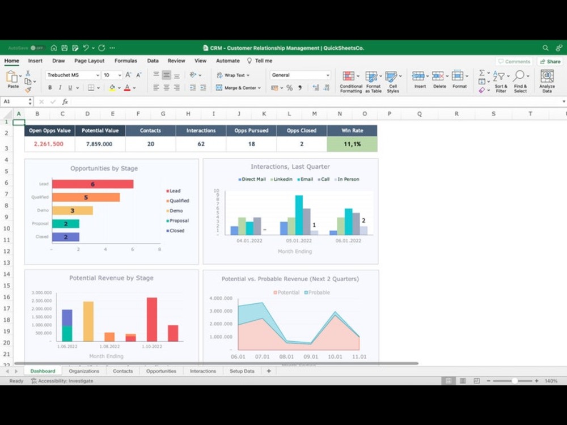Toggle the AutoSave switch
Viewport: 567px width, 425px height.
37,48
